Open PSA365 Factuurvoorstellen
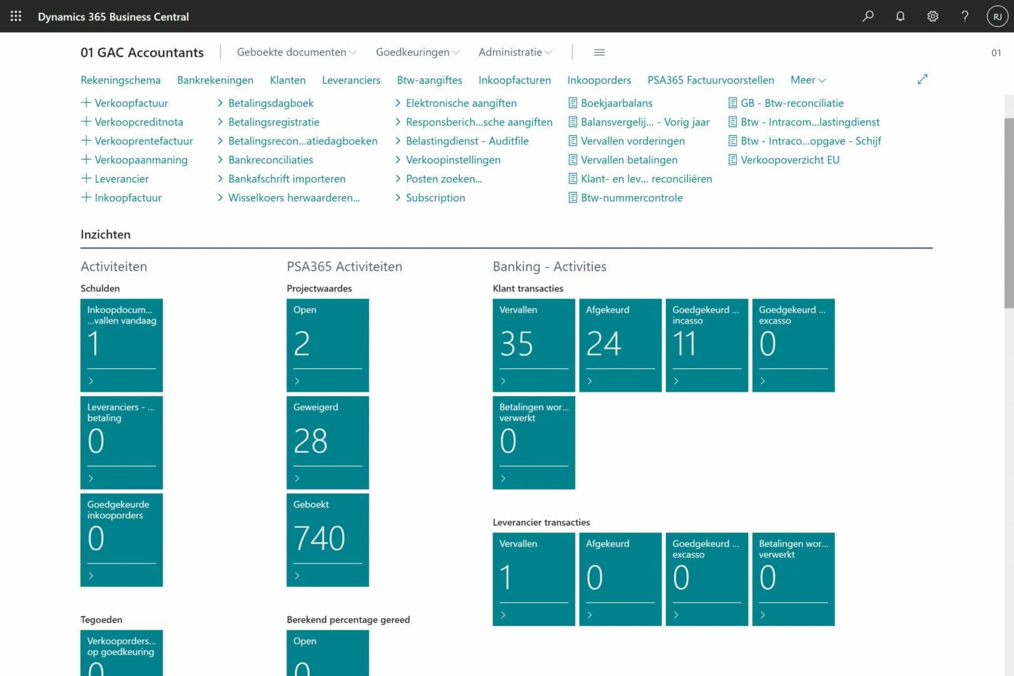This screenshot has width=1014, height=676. click(710, 79)
